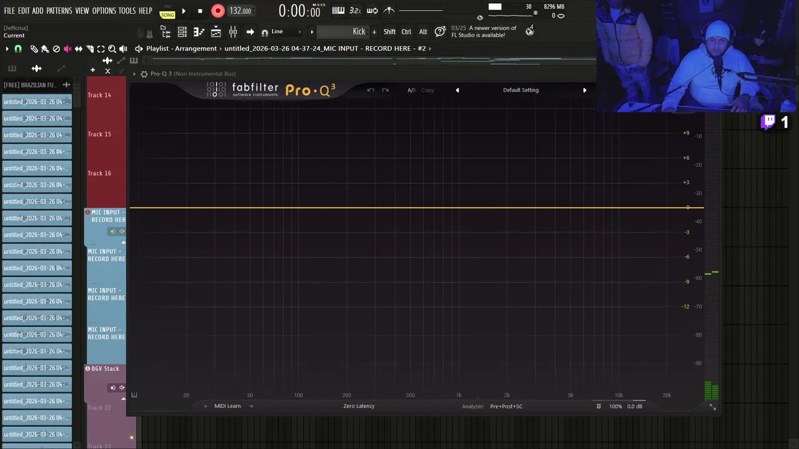Open the Line snap dropdown
The height and width of the screenshot is (449, 799).
(x=286, y=32)
